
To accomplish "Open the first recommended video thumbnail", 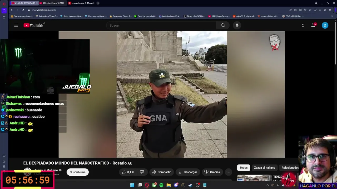I will (254, 178).
